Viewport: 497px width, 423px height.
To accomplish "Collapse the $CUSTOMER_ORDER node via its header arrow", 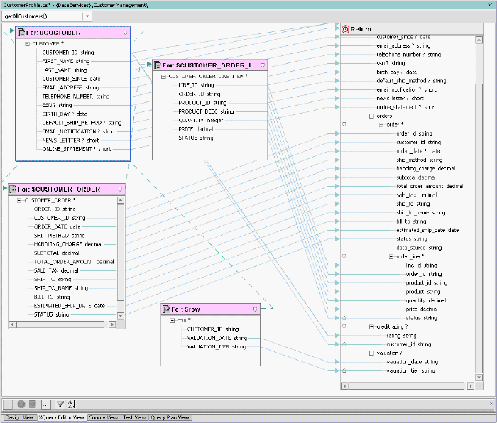I will pyautogui.click(x=120, y=189).
